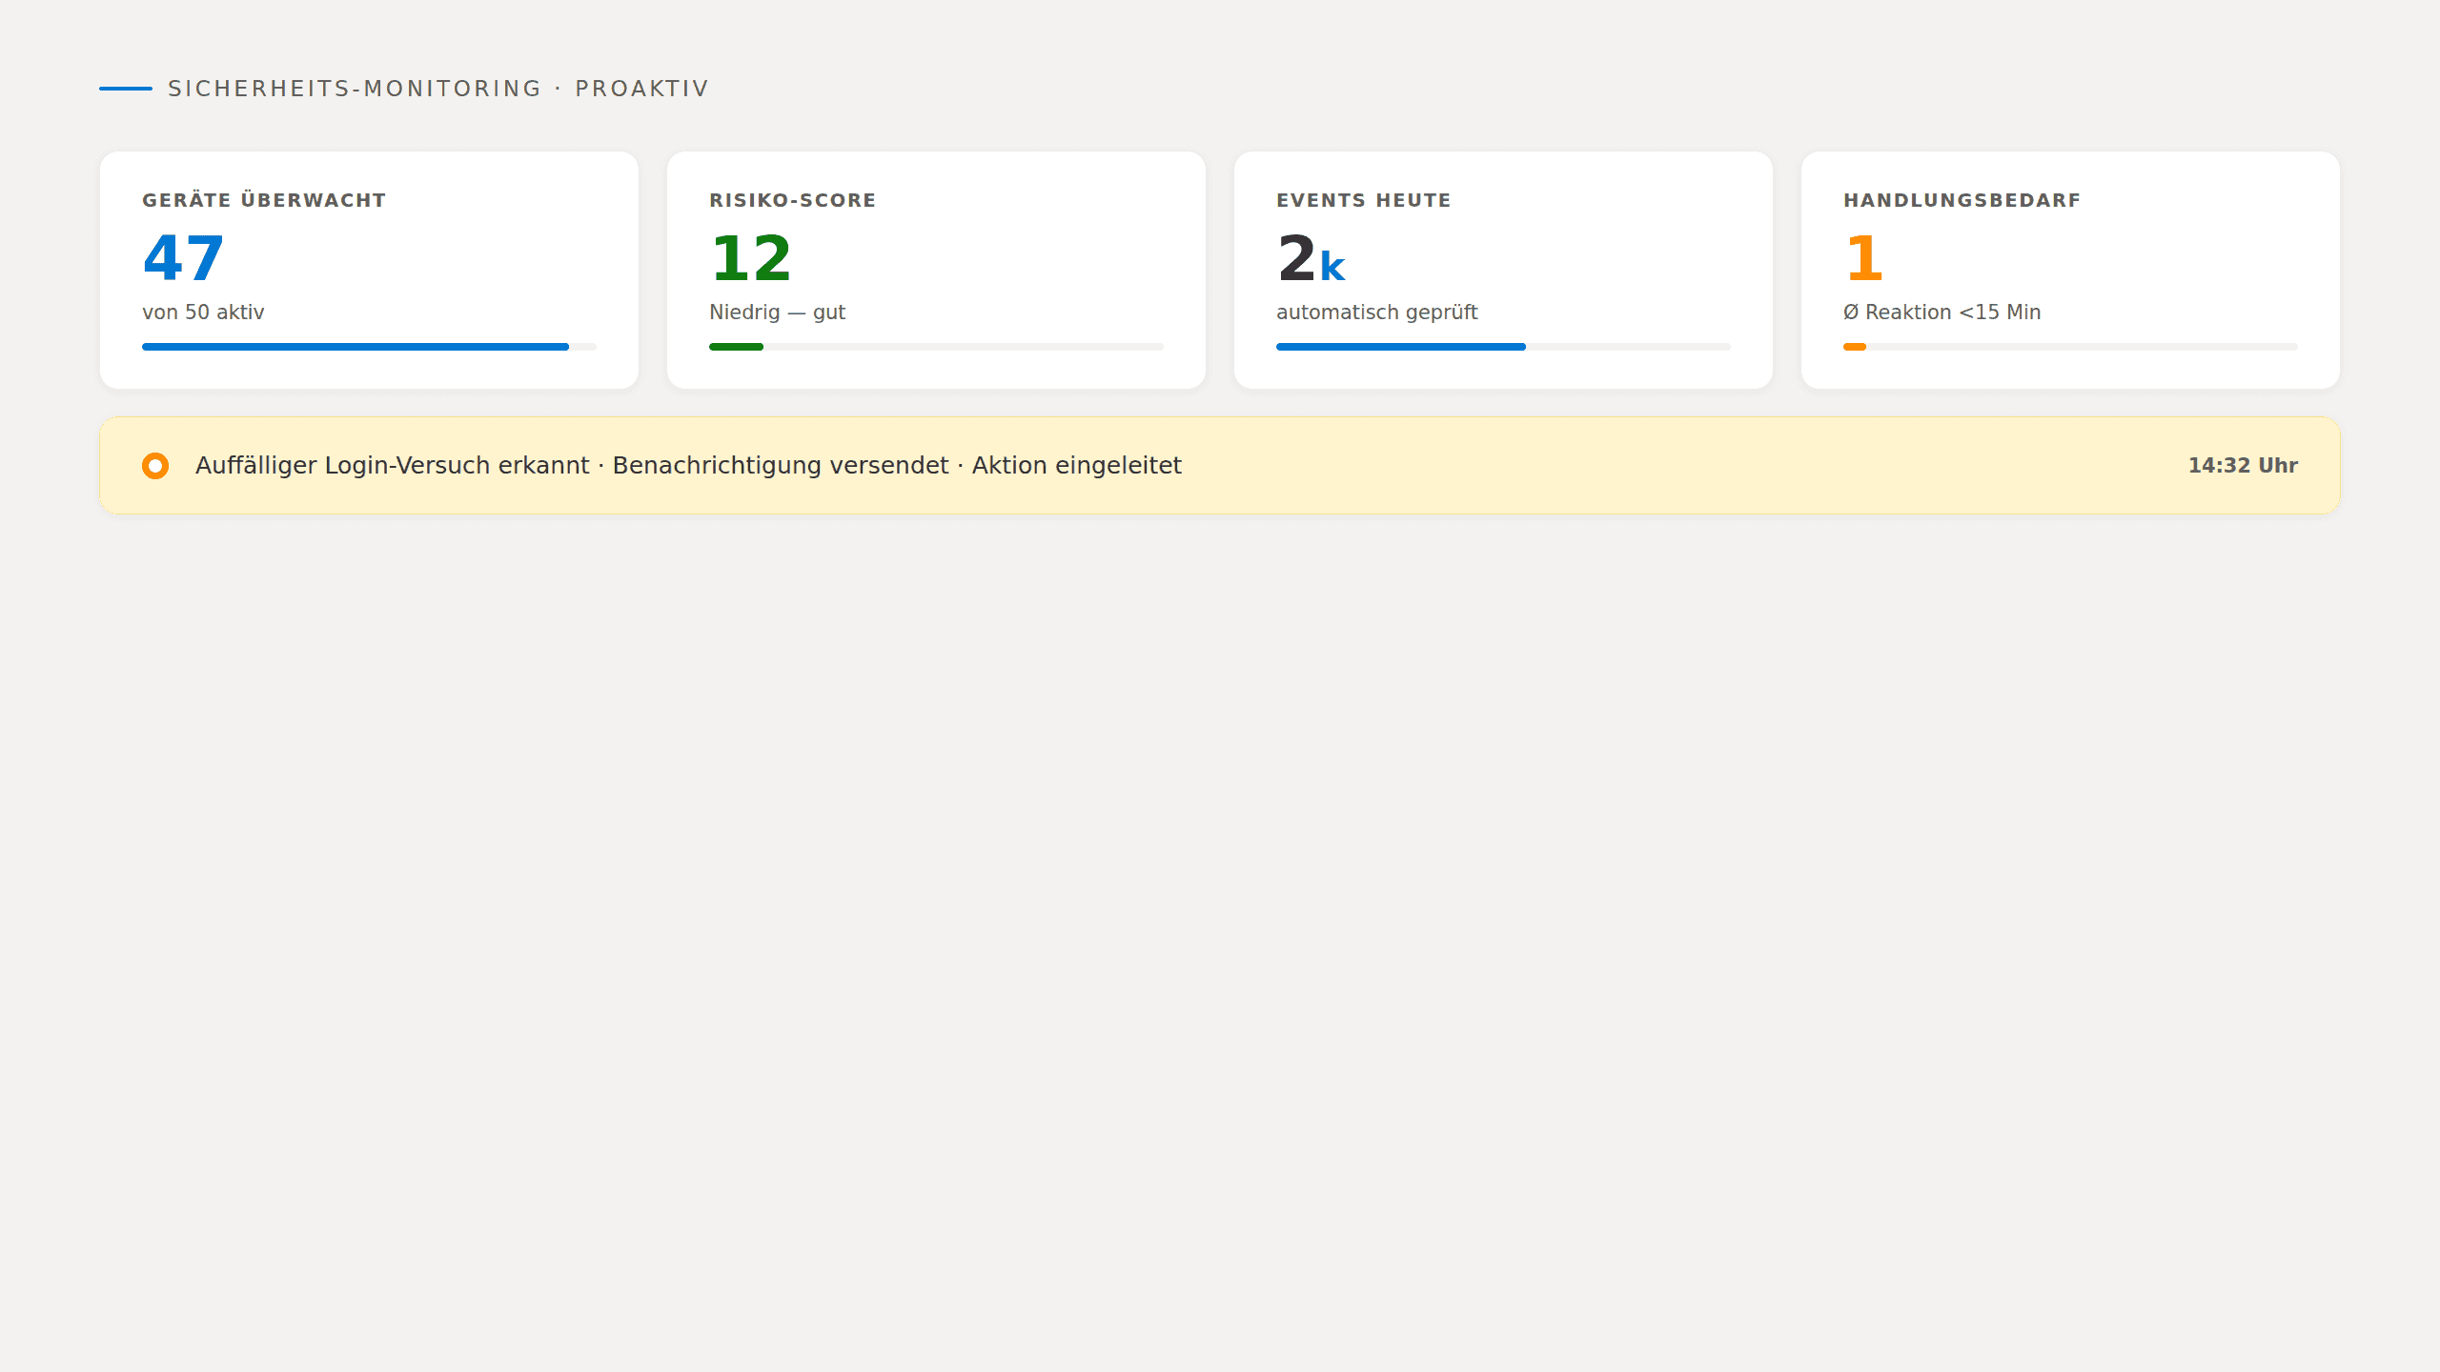Image resolution: width=2440 pixels, height=1372 pixels.
Task: Click the green 12 risk score number
Action: [x=751, y=259]
